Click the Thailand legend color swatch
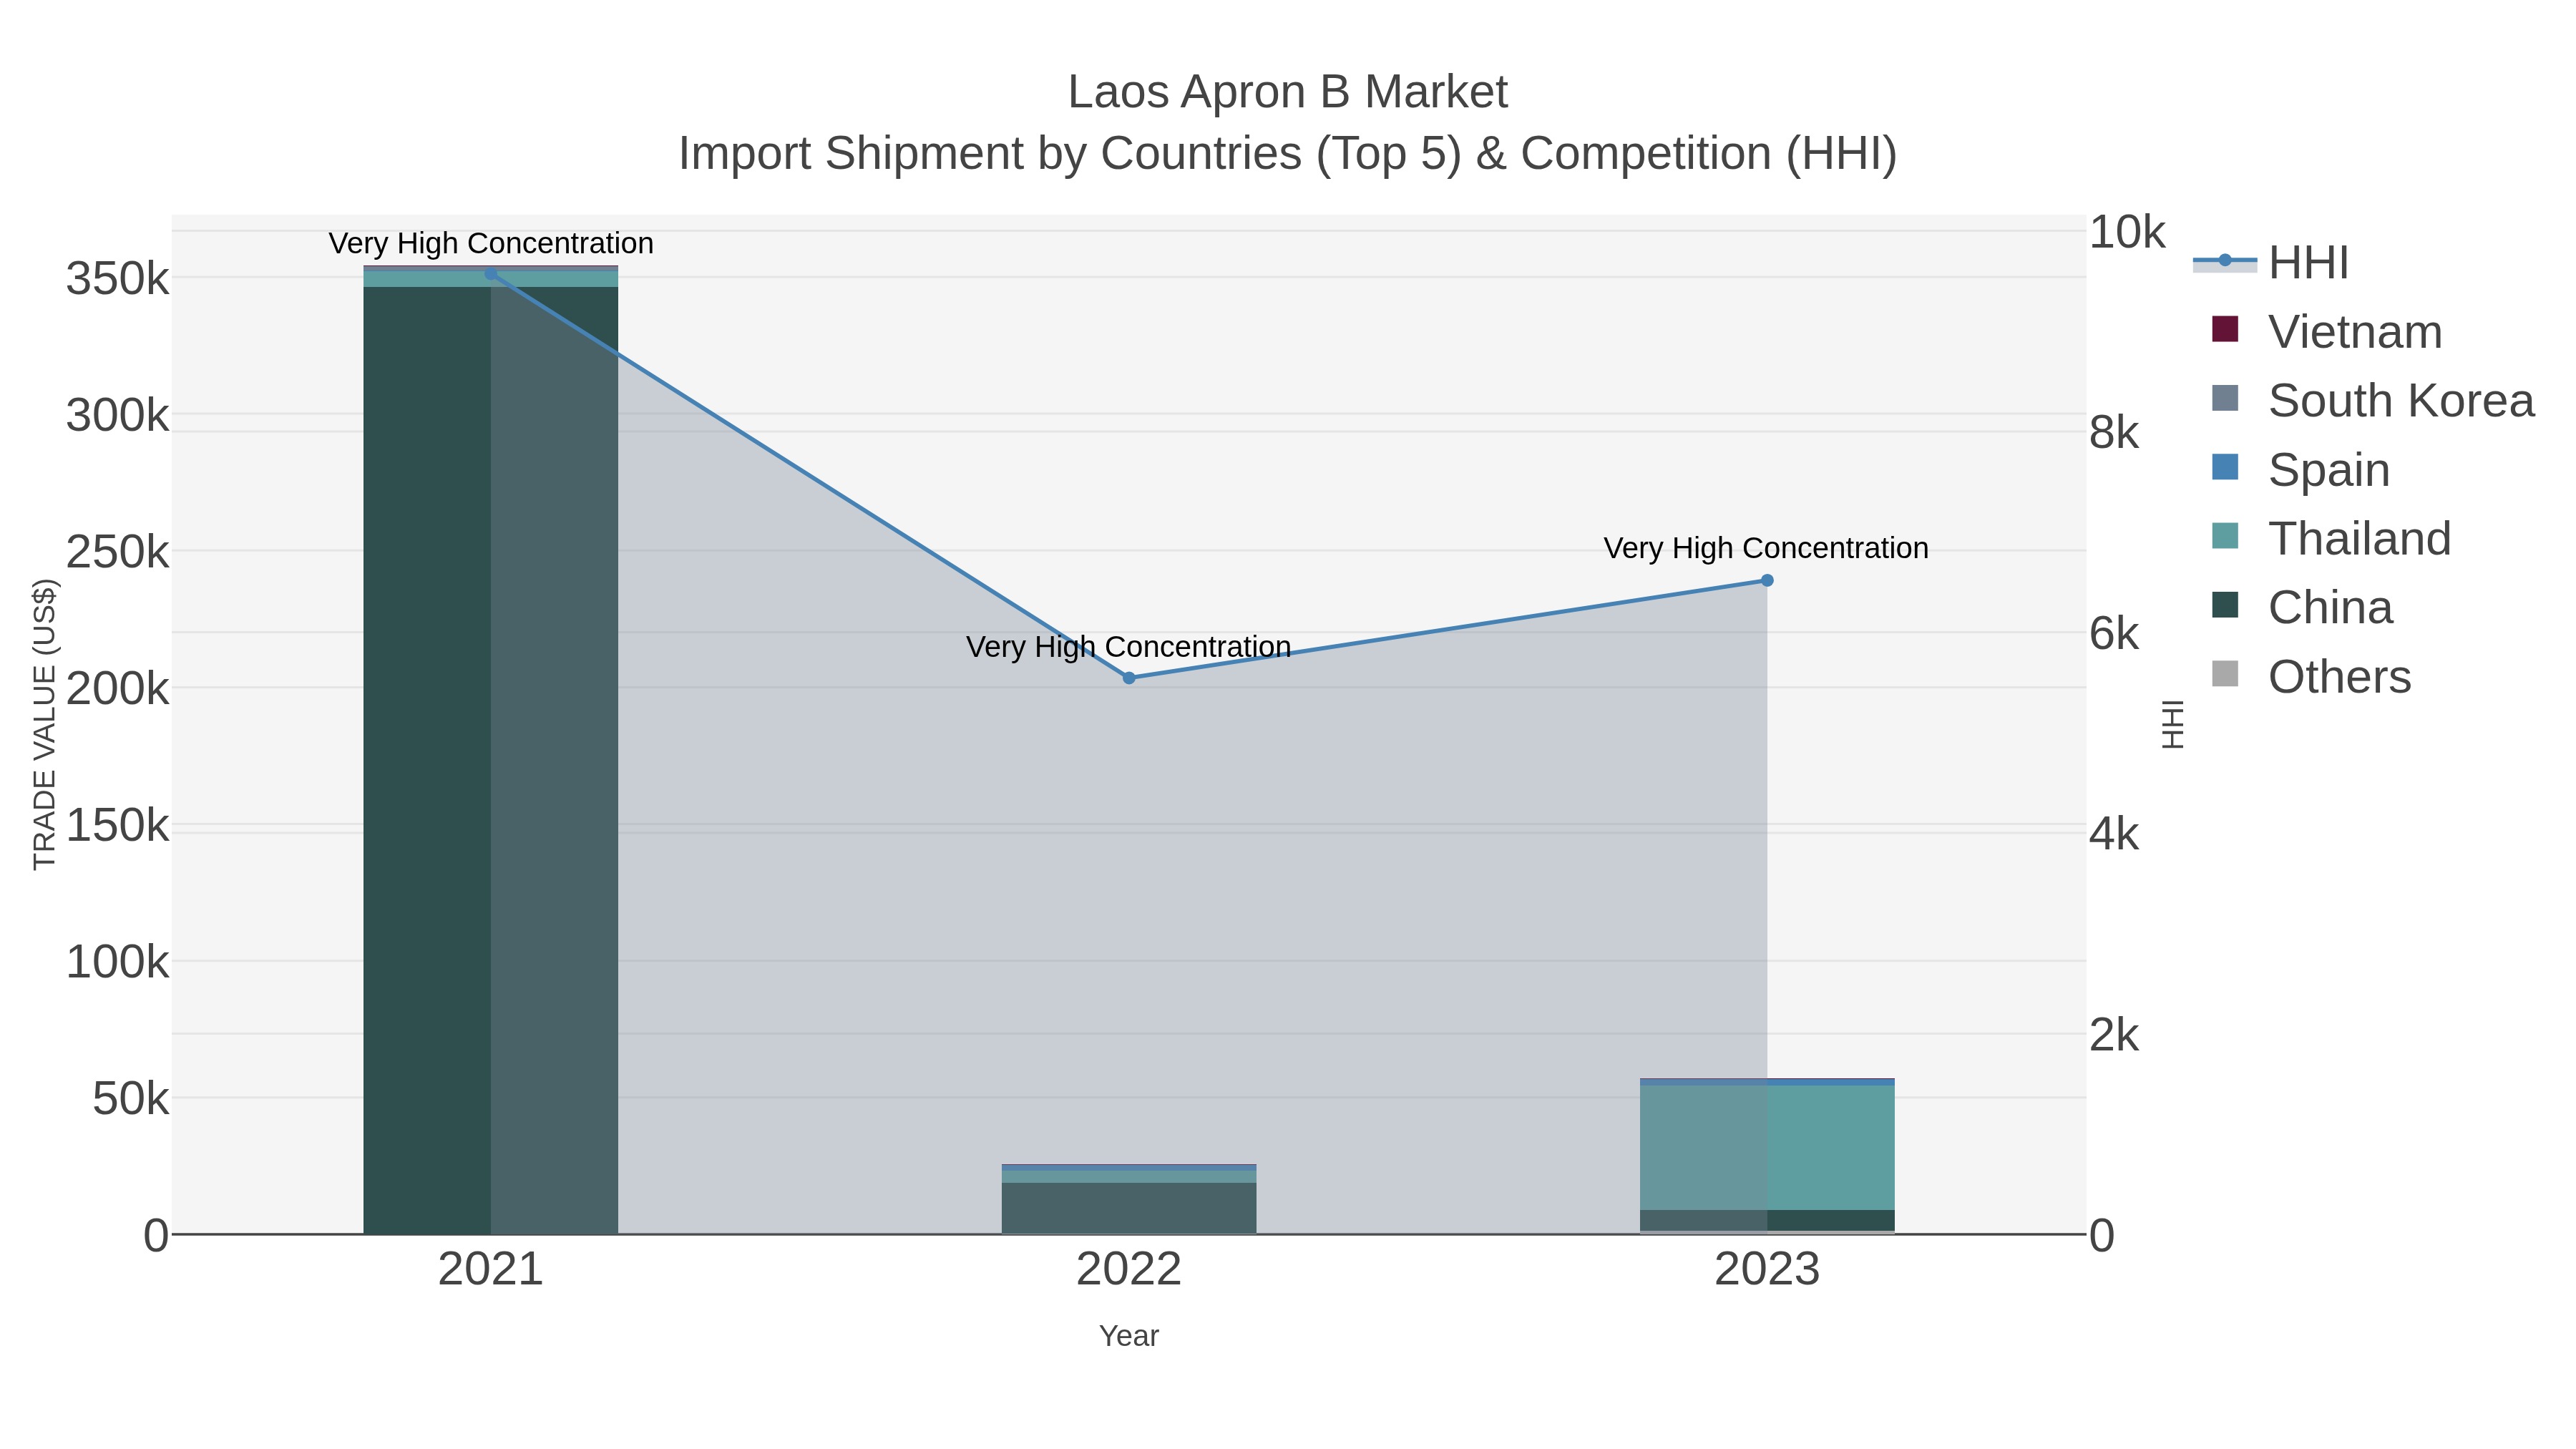The image size is (2576, 1449). coord(2225,536)
